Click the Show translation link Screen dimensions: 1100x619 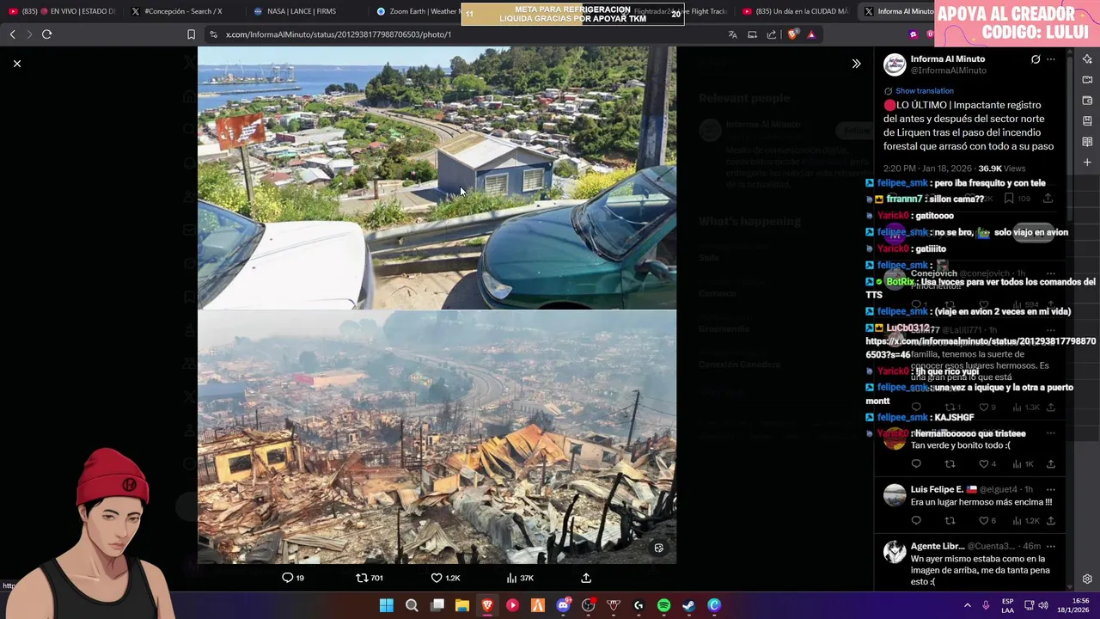point(924,91)
